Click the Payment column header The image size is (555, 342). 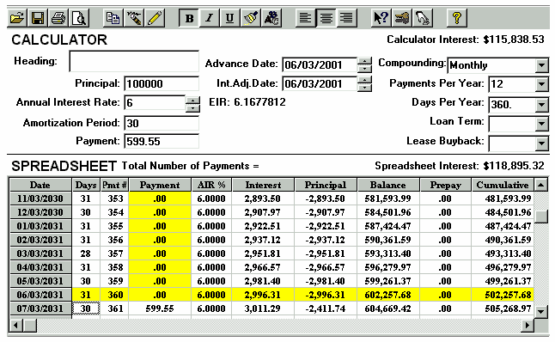[x=160, y=185]
